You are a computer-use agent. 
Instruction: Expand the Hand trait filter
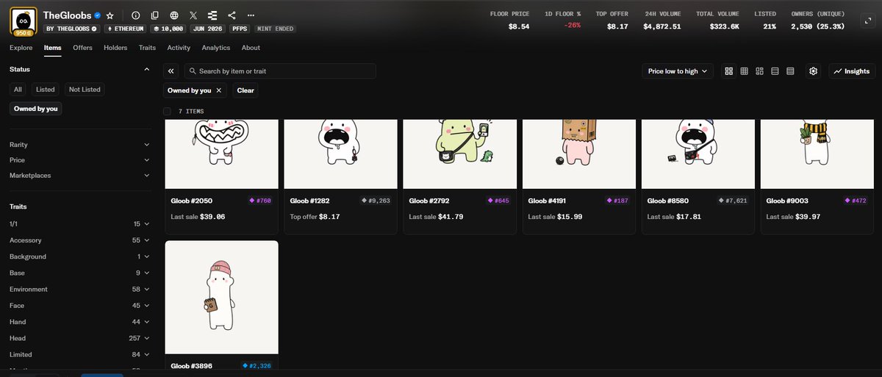(79, 322)
